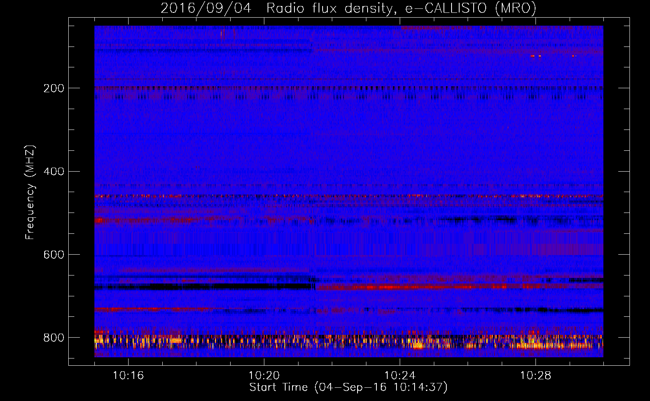
Task: Click the '10:16' time tick label
Action: click(128, 376)
